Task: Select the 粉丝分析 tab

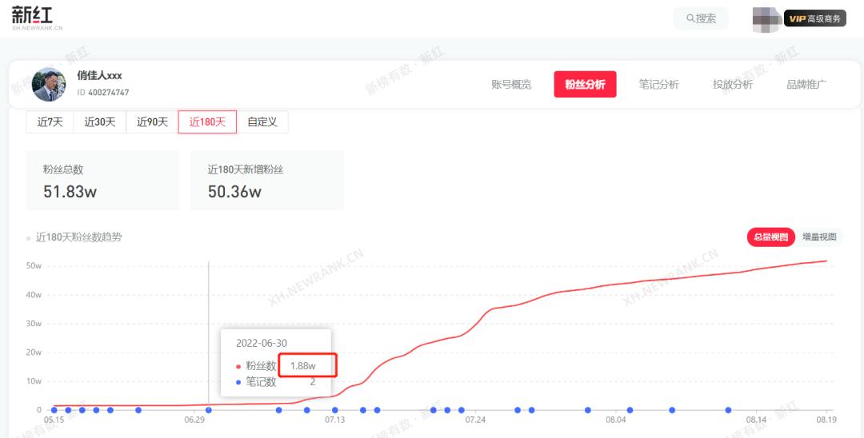Action: pyautogui.click(x=585, y=84)
